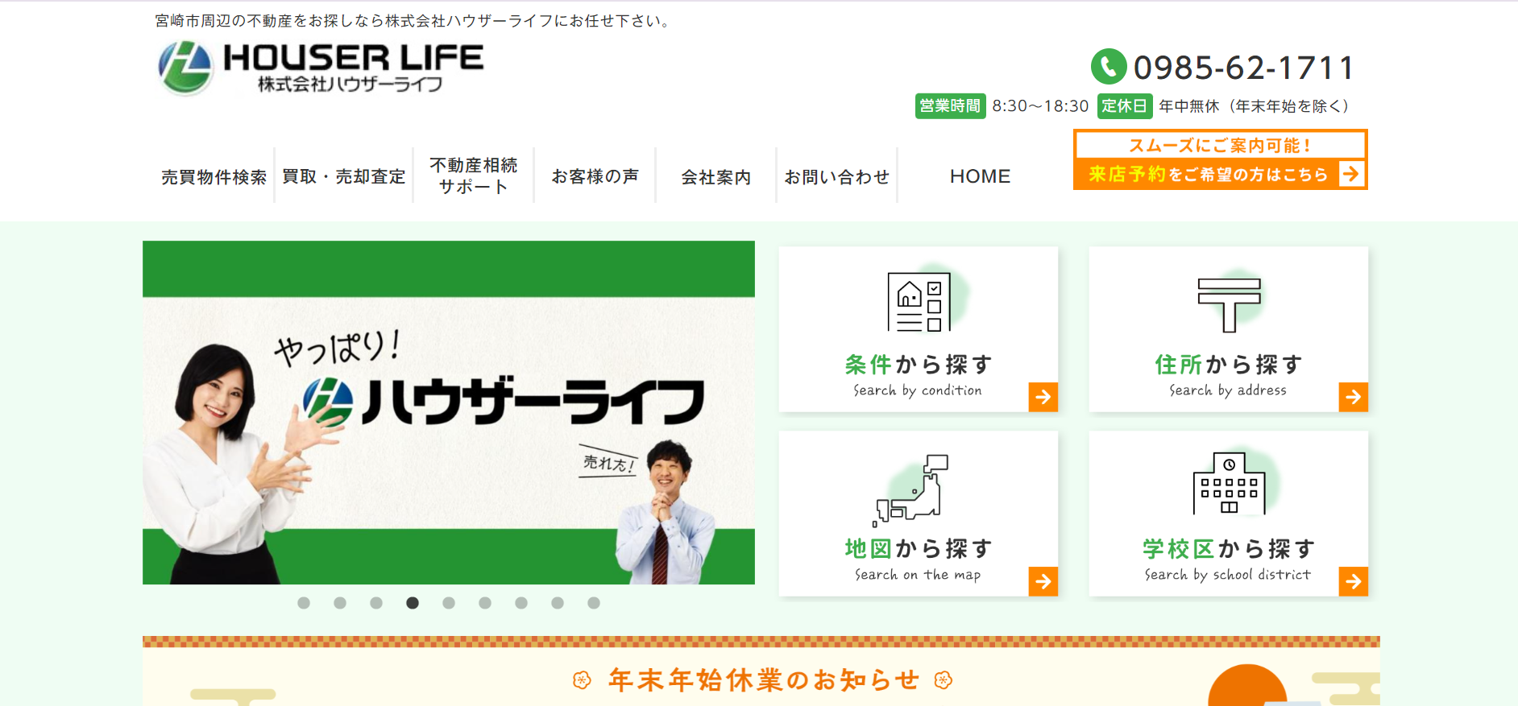Select second carousel slide dot
The width and height of the screenshot is (1518, 706).
(x=340, y=603)
